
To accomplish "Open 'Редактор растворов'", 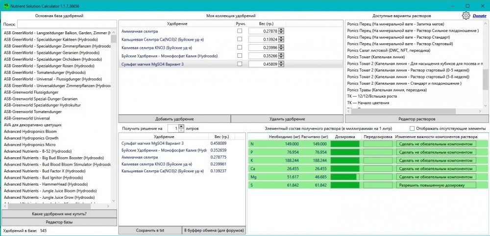I will (x=416, y=119).
